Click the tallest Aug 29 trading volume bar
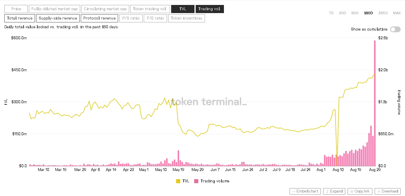This screenshot has height=196, width=405. (x=375, y=103)
